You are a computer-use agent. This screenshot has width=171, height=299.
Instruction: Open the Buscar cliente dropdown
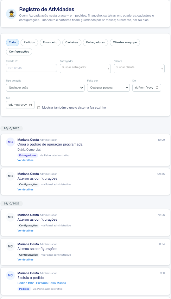[139, 69]
